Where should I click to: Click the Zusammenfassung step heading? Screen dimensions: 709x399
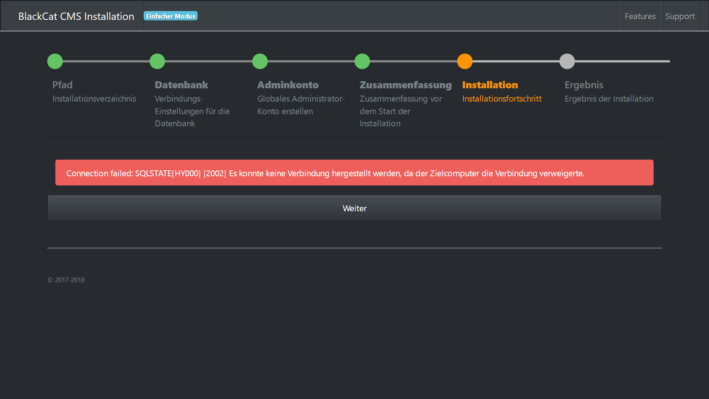(406, 85)
